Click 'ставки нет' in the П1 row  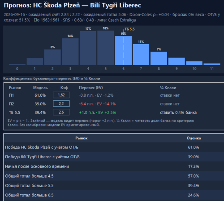tap(170, 95)
